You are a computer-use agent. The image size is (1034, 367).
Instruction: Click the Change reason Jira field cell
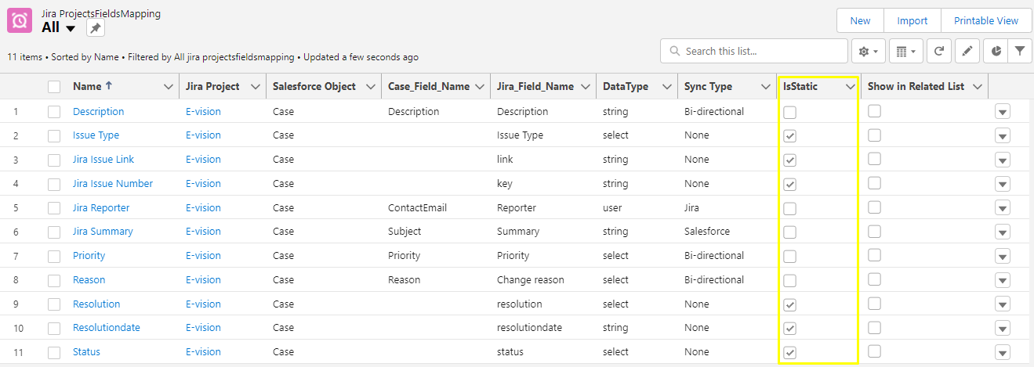tap(532, 280)
